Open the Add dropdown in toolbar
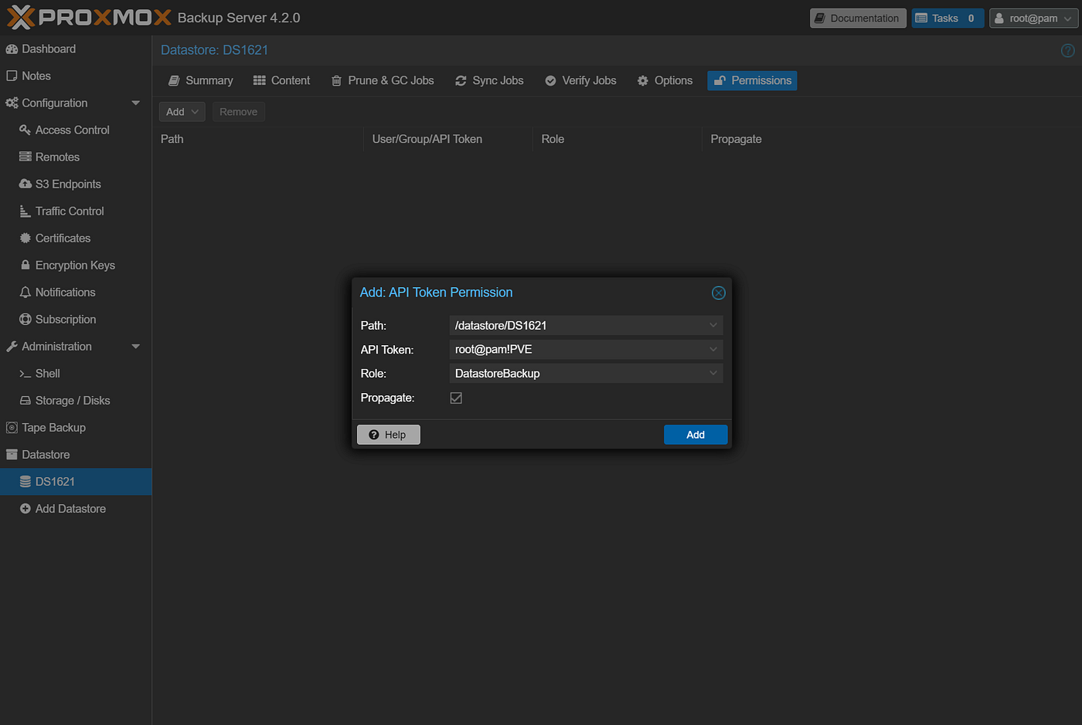This screenshot has height=725, width=1082. point(182,112)
